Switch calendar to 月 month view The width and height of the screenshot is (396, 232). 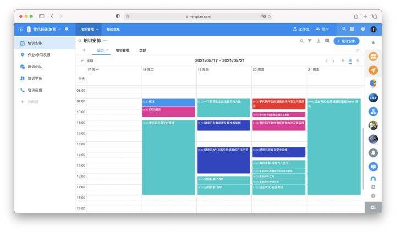343,60
